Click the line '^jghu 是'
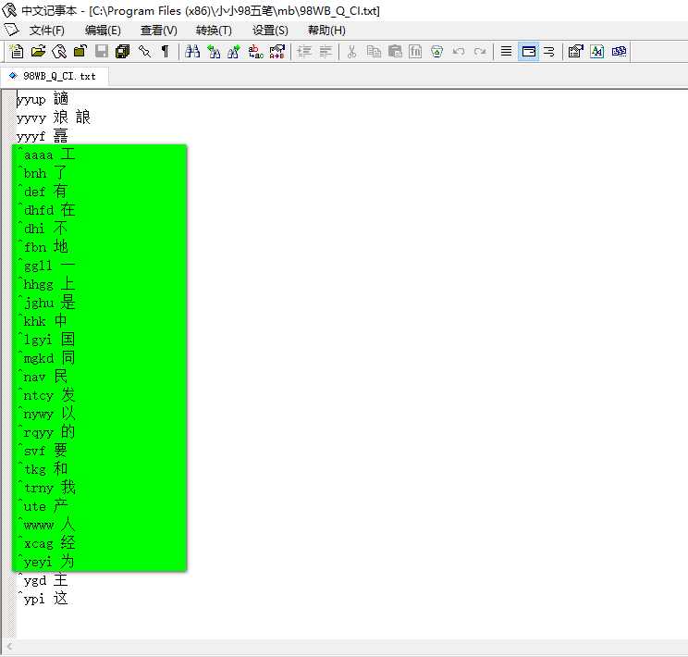The width and height of the screenshot is (688, 657). tap(46, 303)
